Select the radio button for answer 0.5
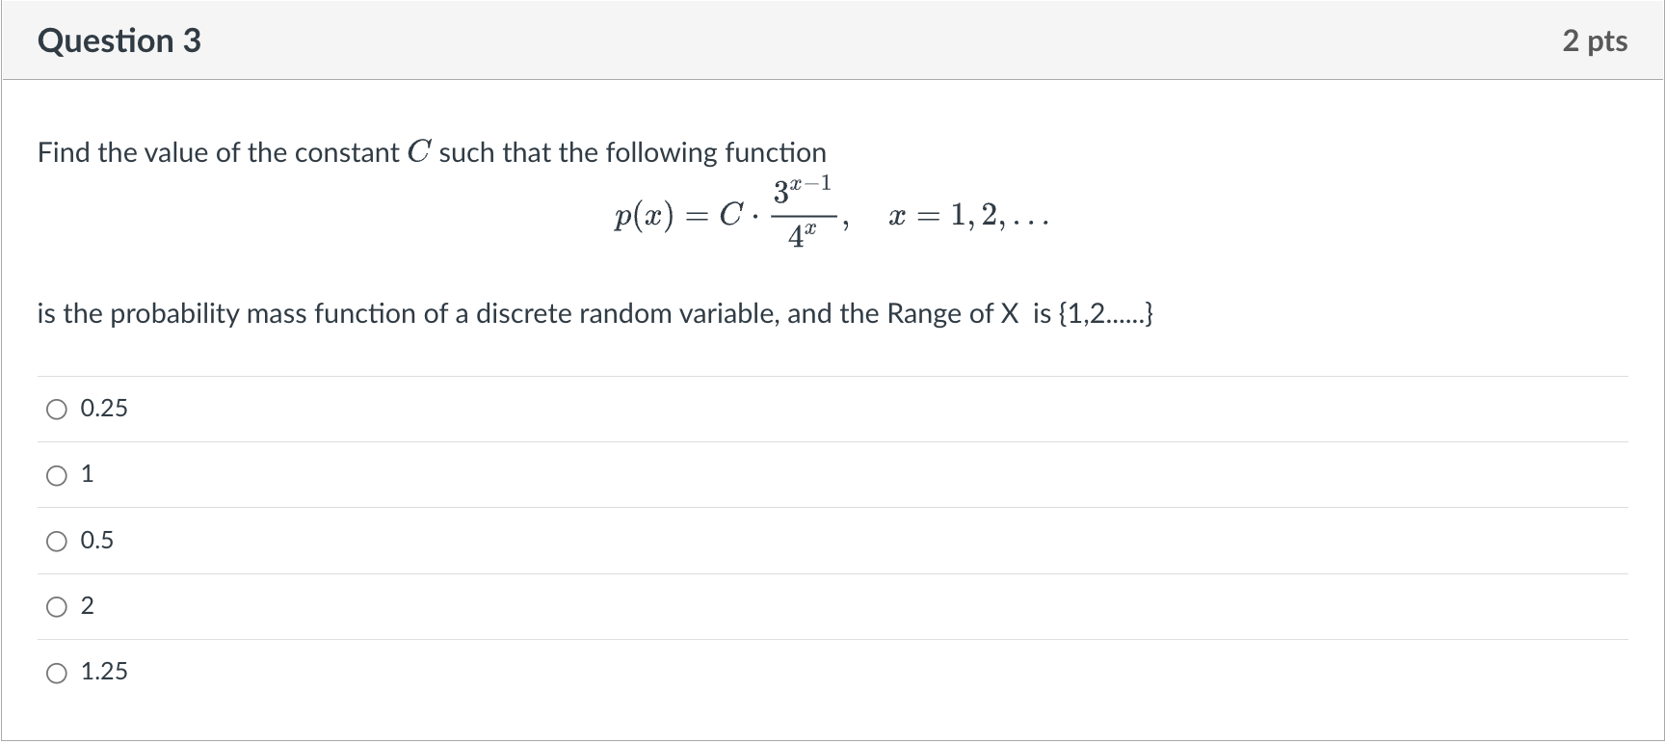 click(56, 541)
